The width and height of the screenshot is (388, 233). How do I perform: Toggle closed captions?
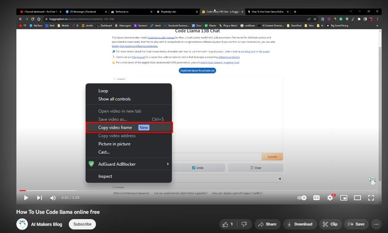point(316,198)
